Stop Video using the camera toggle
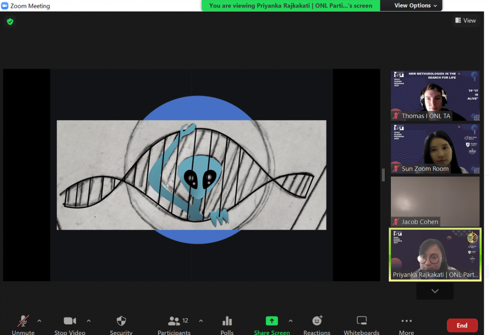This screenshot has width=489, height=335. tap(70, 321)
